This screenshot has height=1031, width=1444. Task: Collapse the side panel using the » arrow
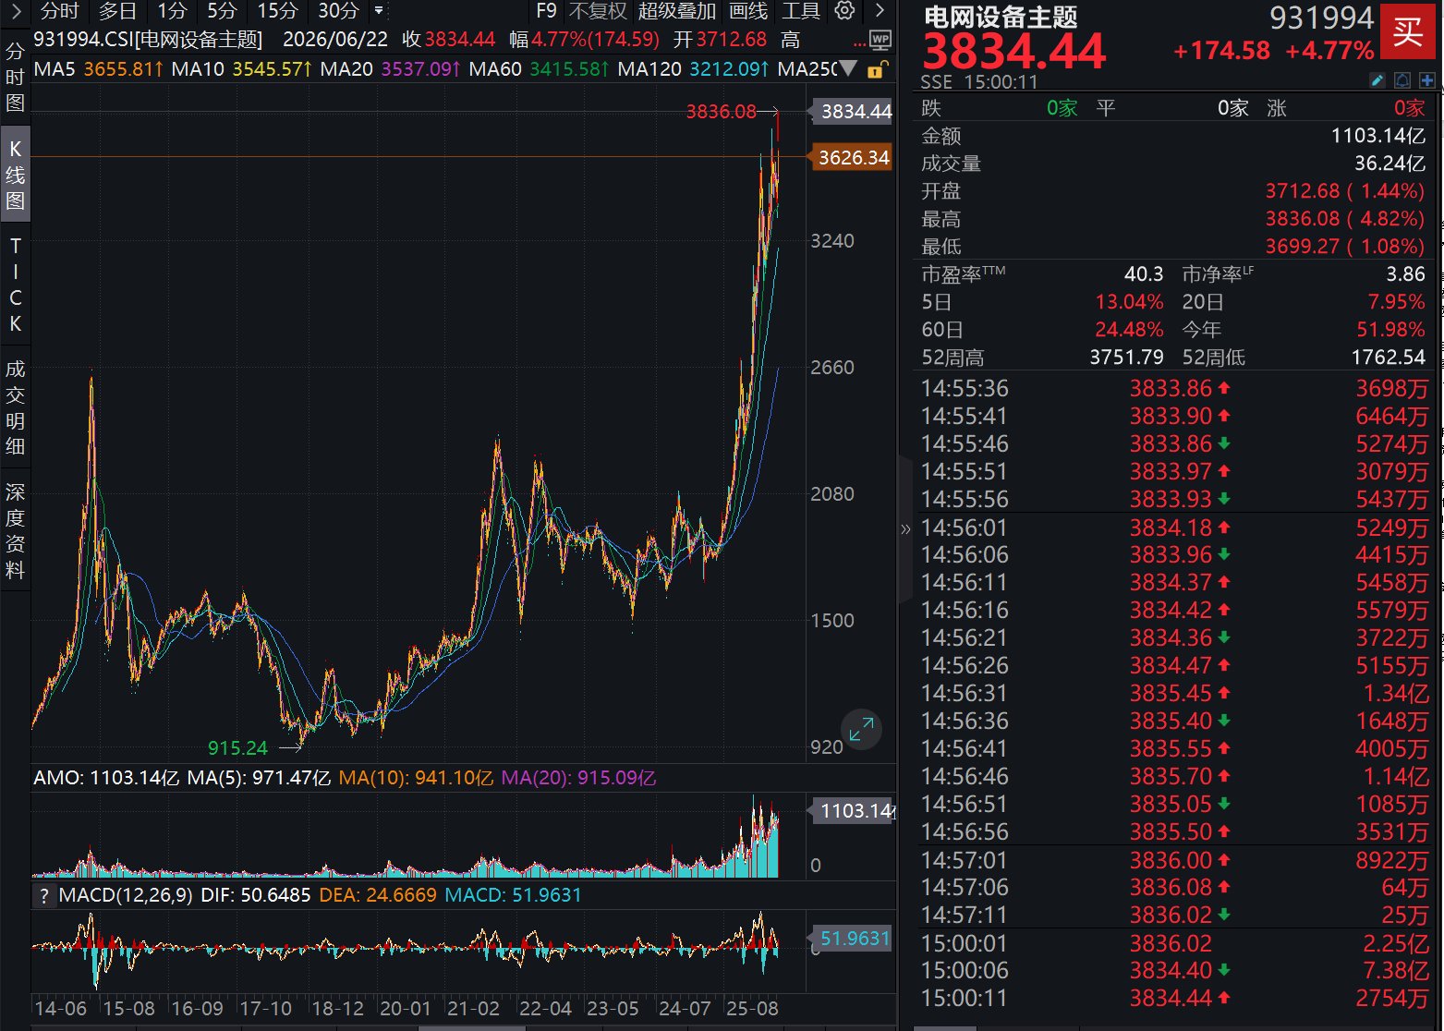[x=905, y=529]
